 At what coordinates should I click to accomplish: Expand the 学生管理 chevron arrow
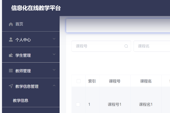click(x=54, y=54)
